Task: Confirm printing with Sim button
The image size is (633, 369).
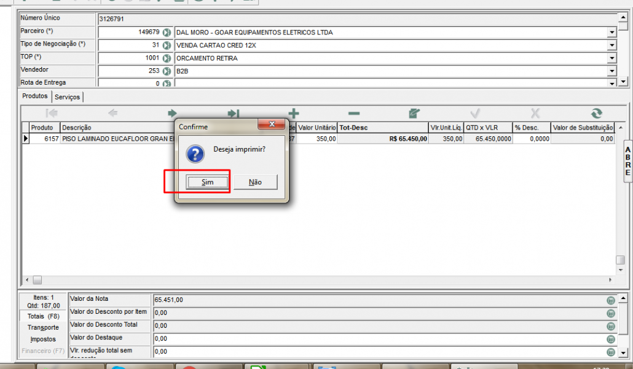Action: pyautogui.click(x=208, y=182)
